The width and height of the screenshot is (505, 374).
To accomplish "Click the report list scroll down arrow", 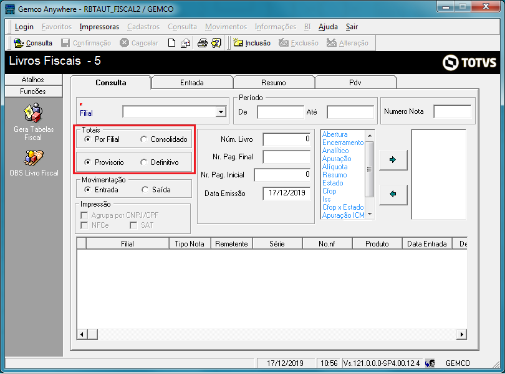I will (370, 214).
